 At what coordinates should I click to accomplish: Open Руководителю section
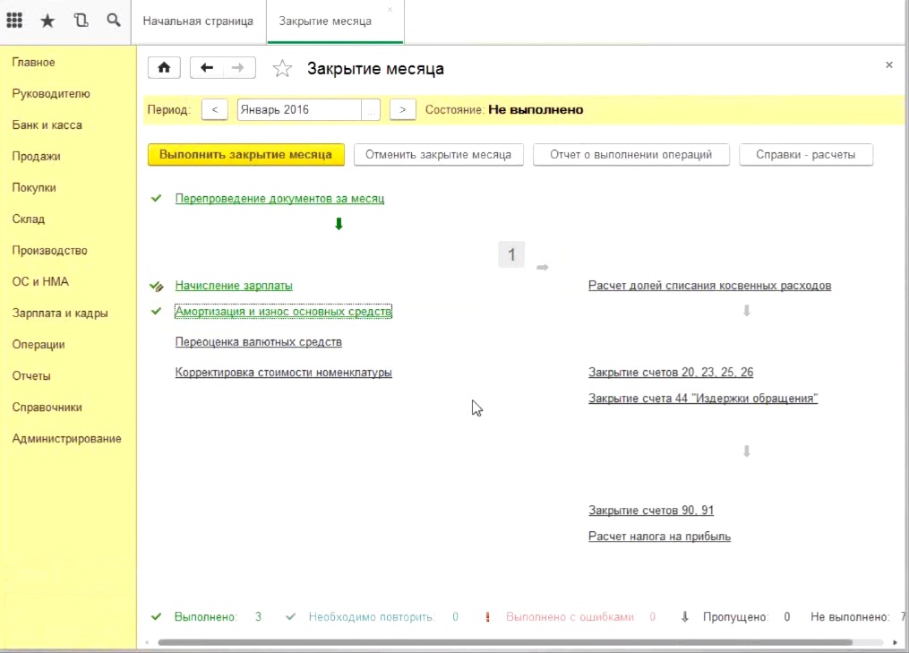(51, 93)
